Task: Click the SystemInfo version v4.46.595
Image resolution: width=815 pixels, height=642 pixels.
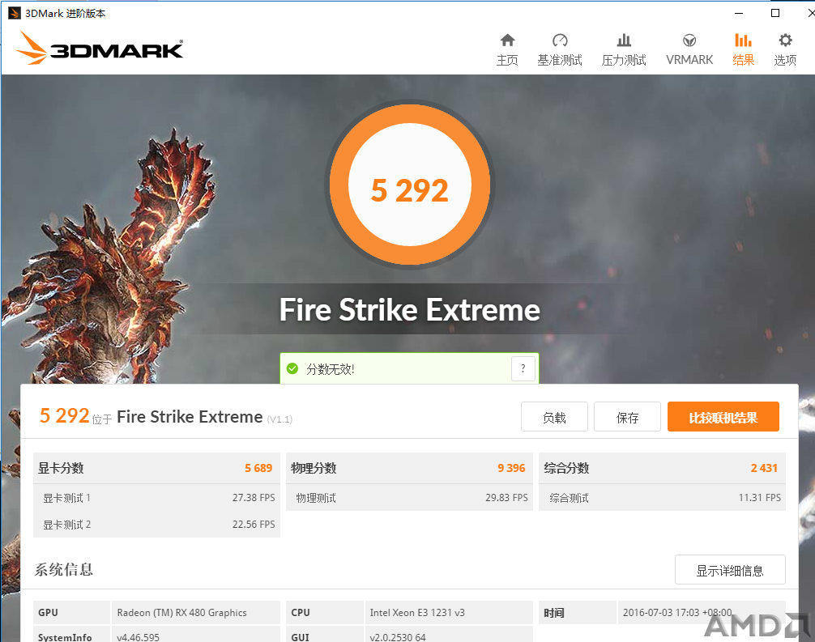Action: tap(139, 636)
